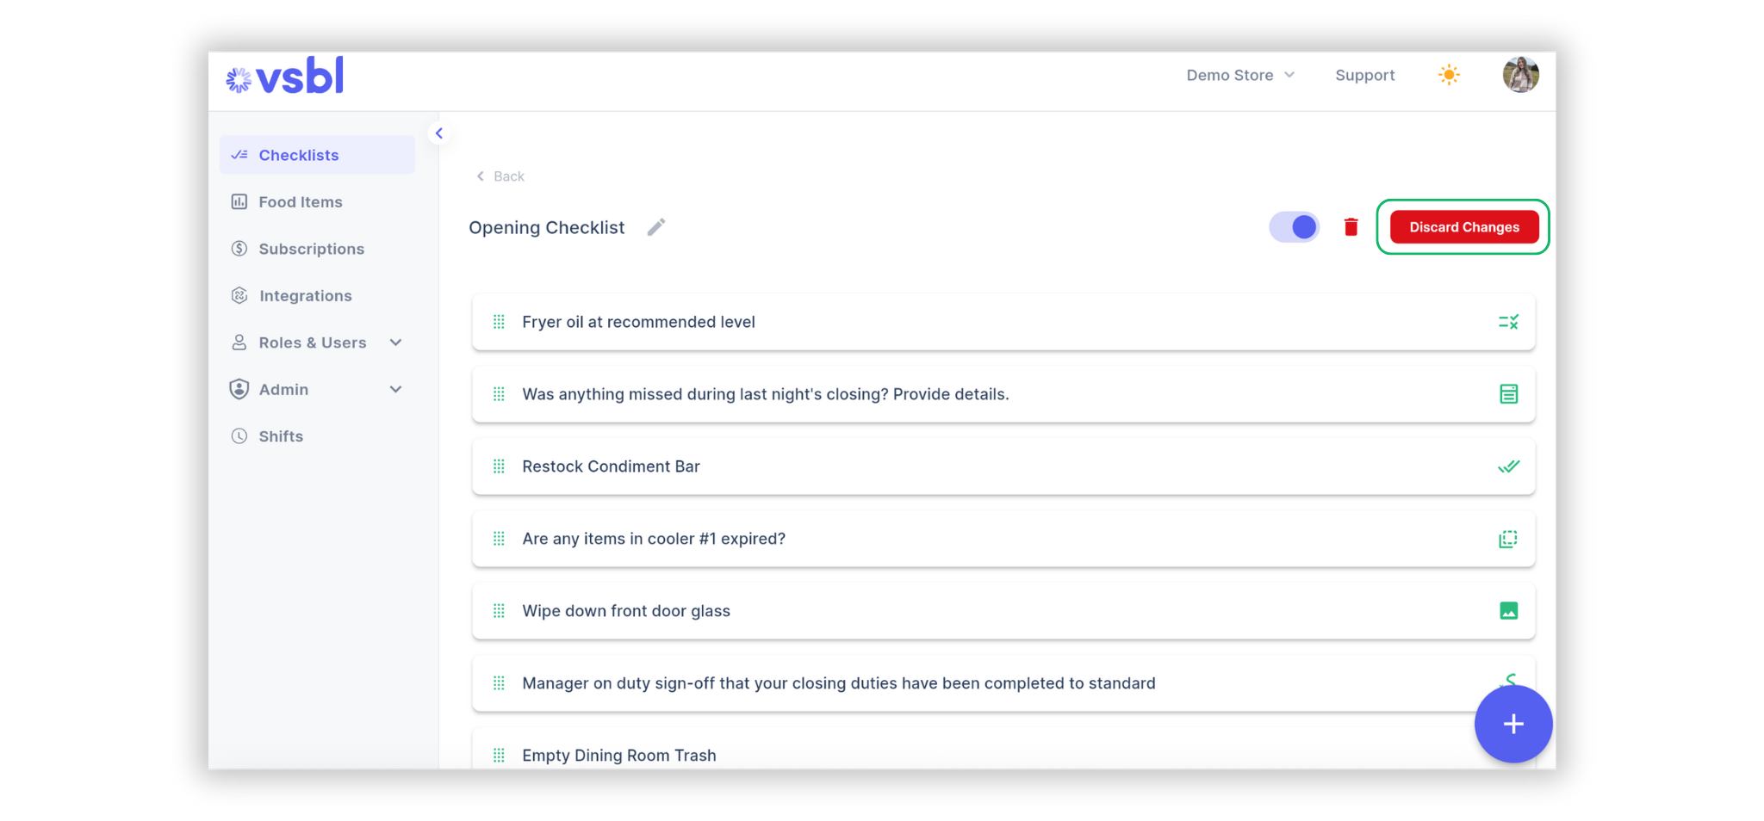Click the vsbl logo icon

(238, 77)
